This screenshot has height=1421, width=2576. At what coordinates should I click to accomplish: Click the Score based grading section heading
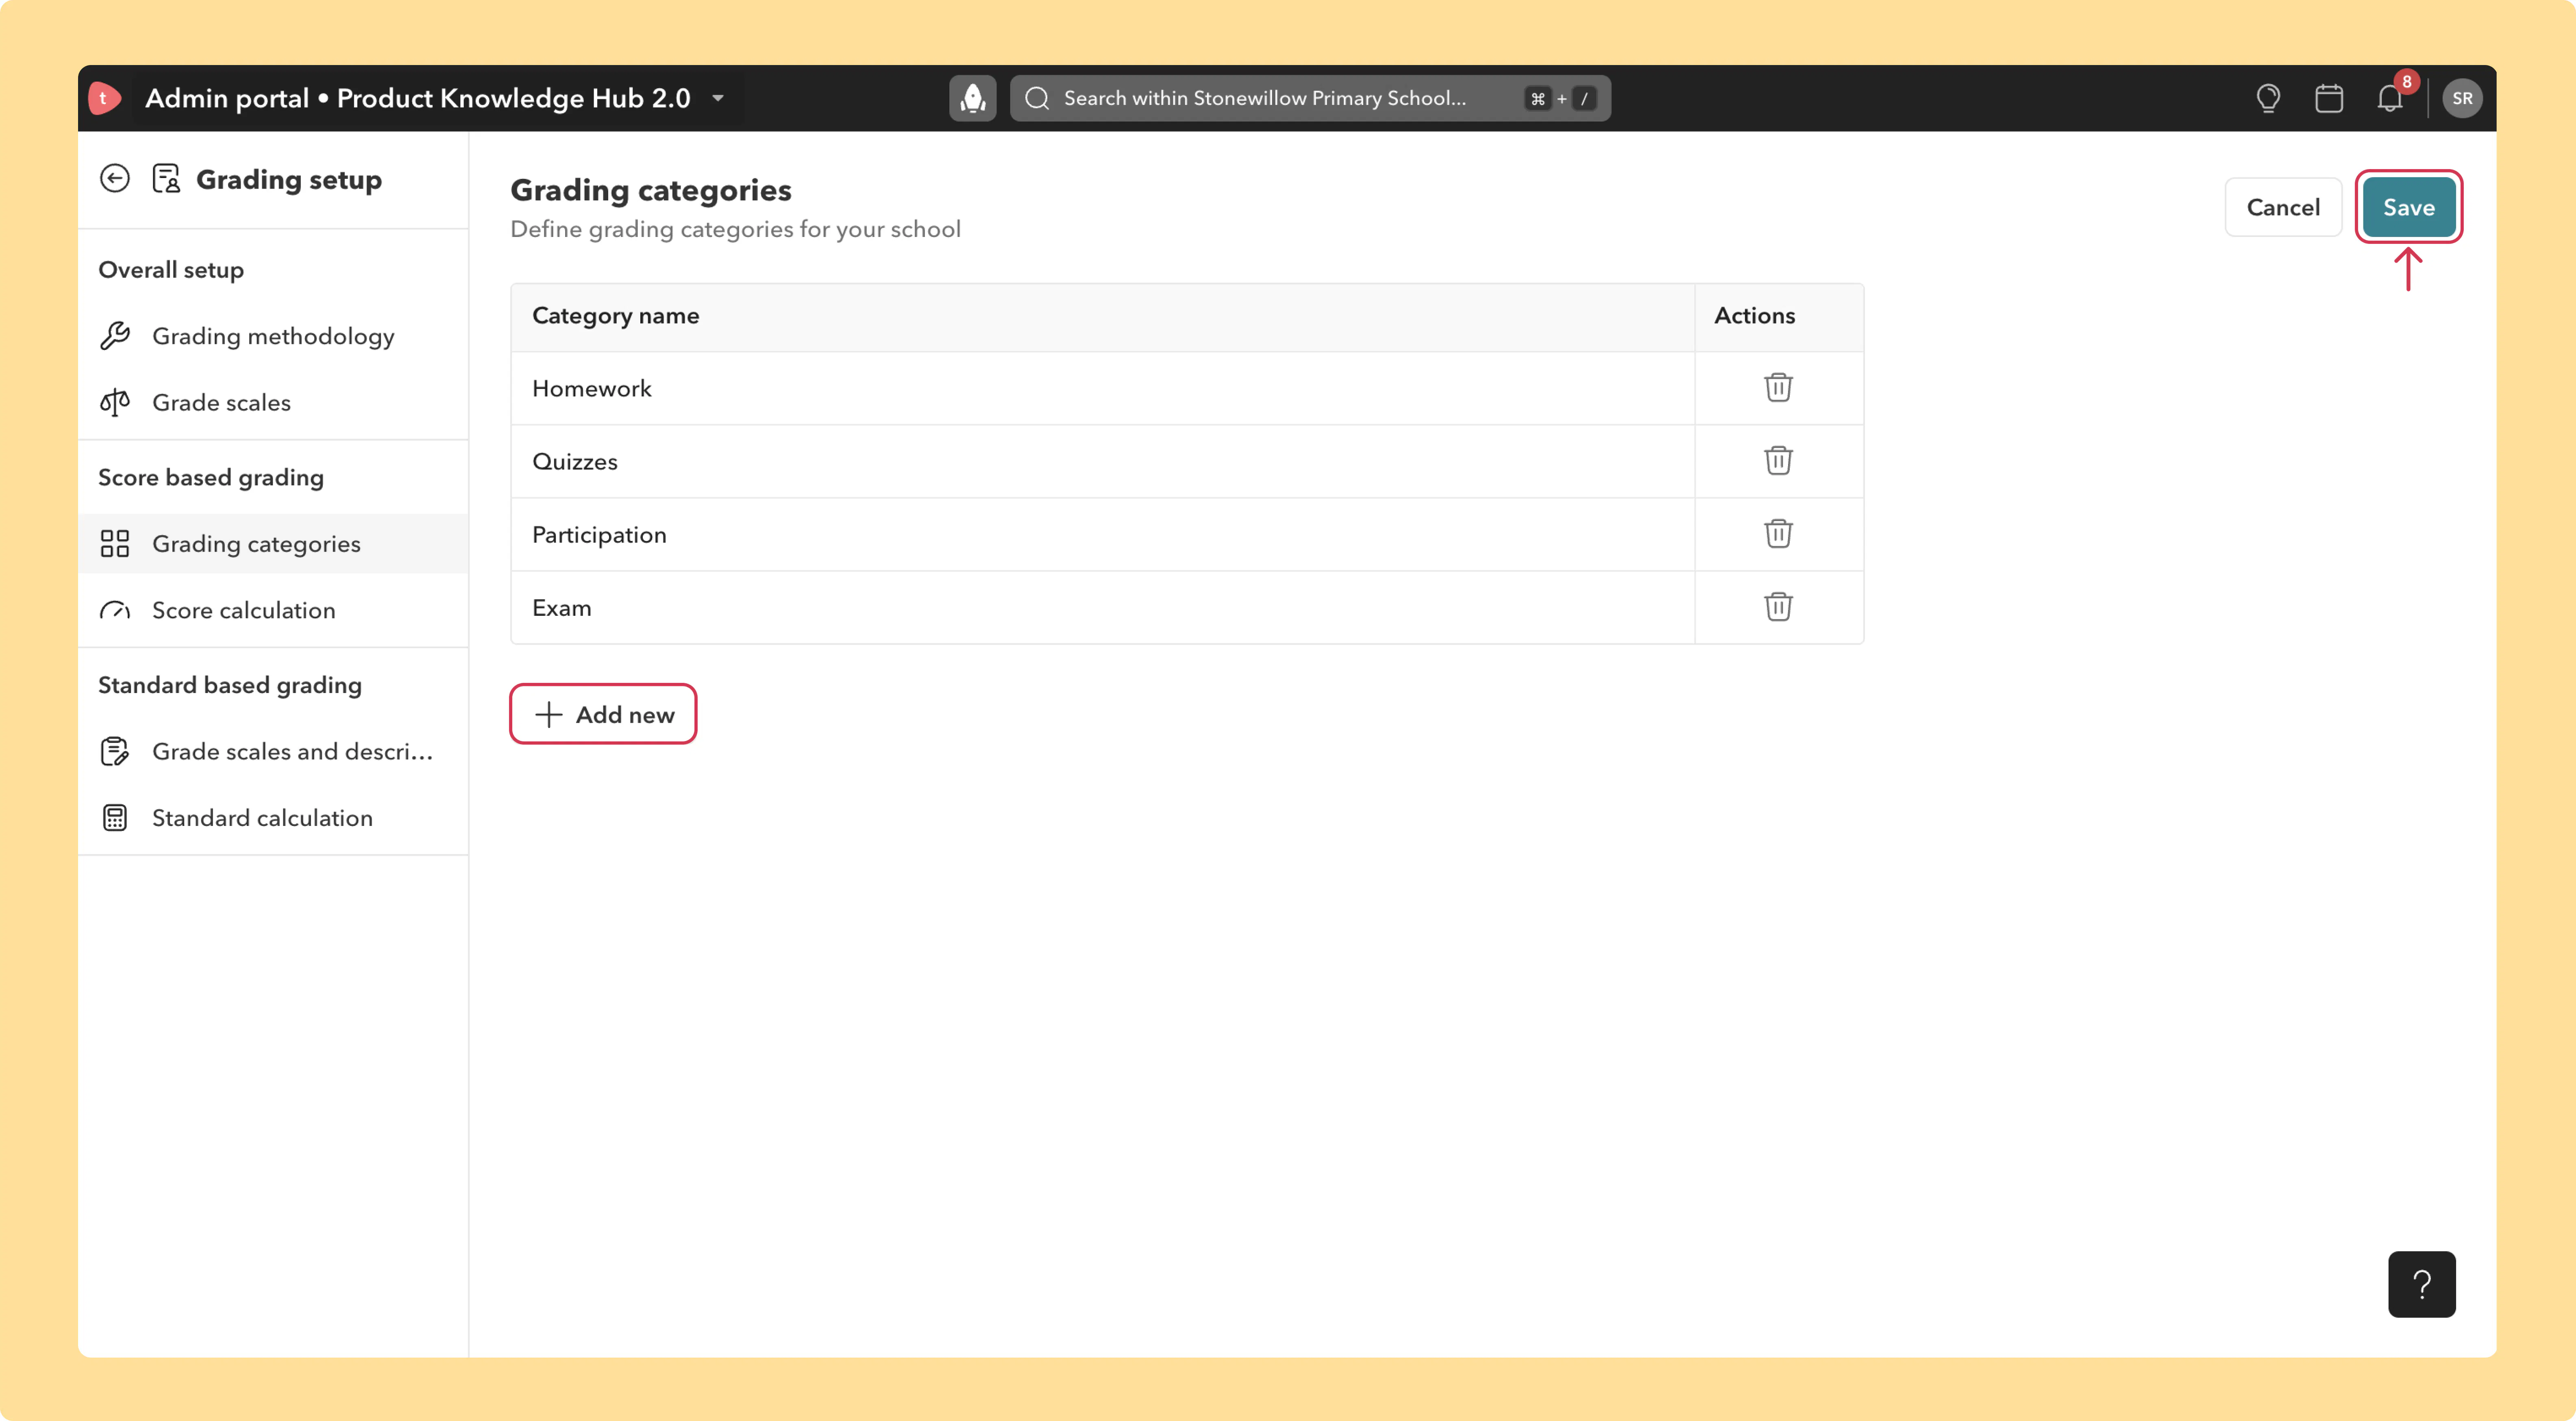click(211, 477)
